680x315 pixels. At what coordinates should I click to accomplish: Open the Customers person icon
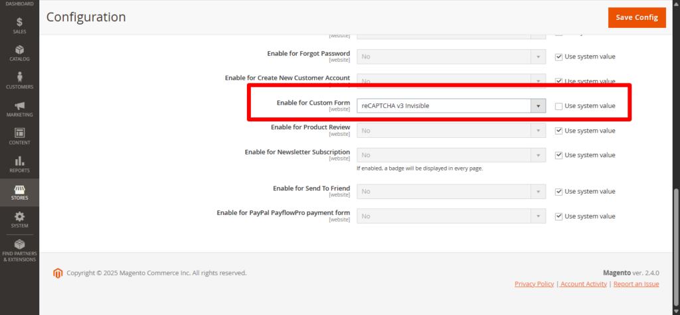click(19, 78)
